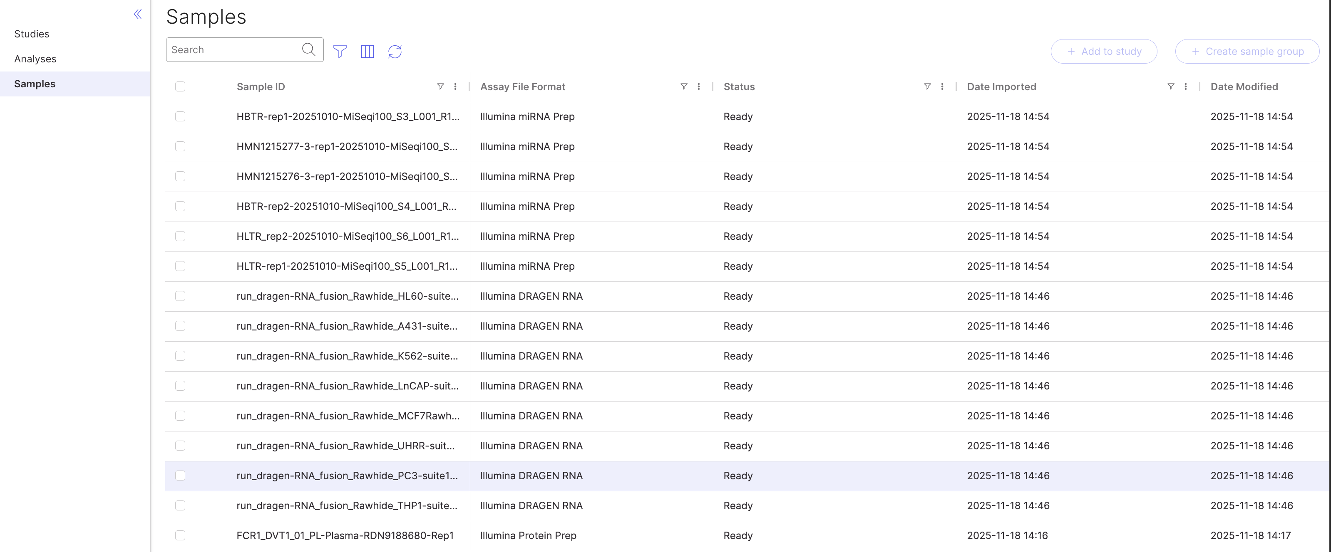Collapse the sidebar with double chevron
1331x552 pixels.
click(x=138, y=14)
